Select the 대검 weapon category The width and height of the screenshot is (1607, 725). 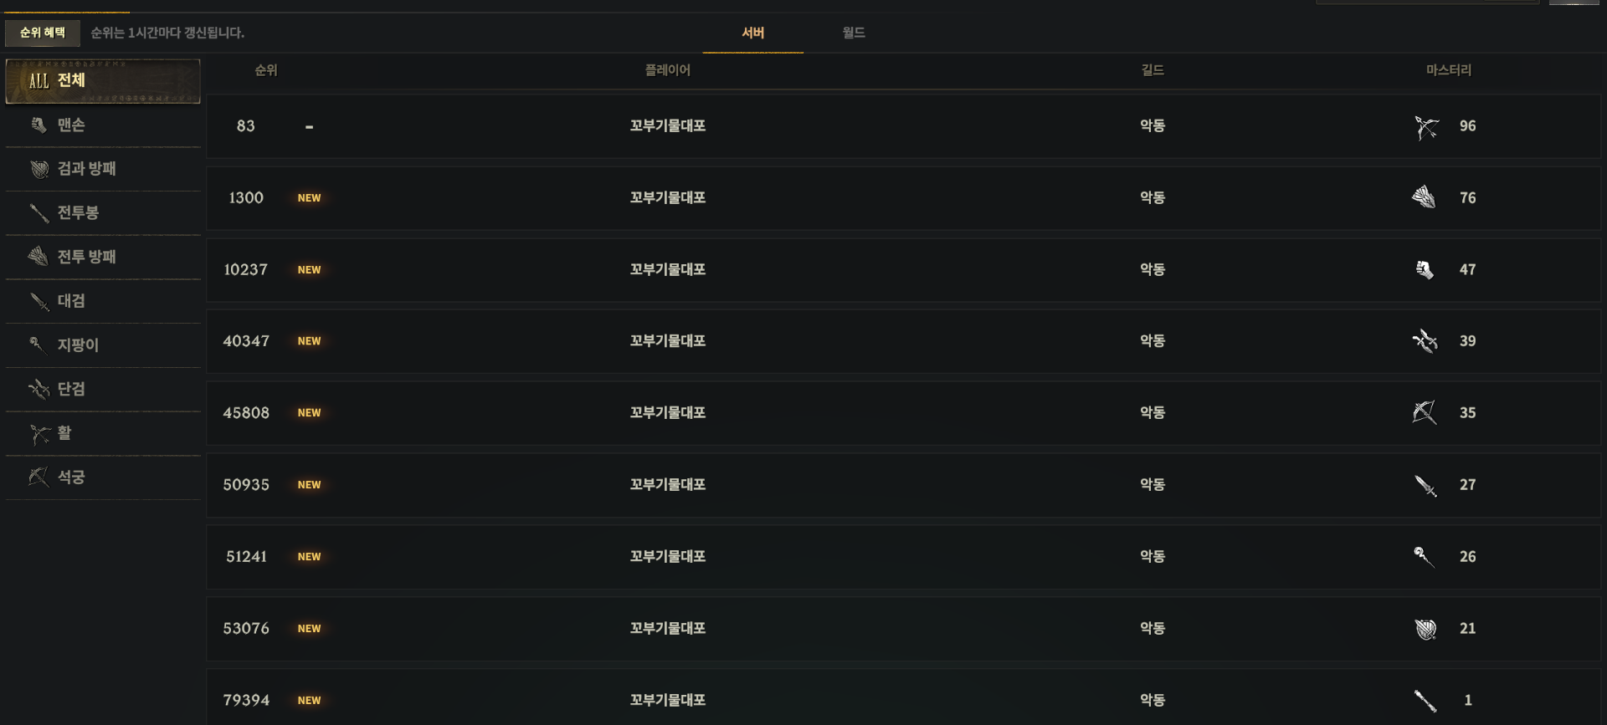click(x=102, y=301)
